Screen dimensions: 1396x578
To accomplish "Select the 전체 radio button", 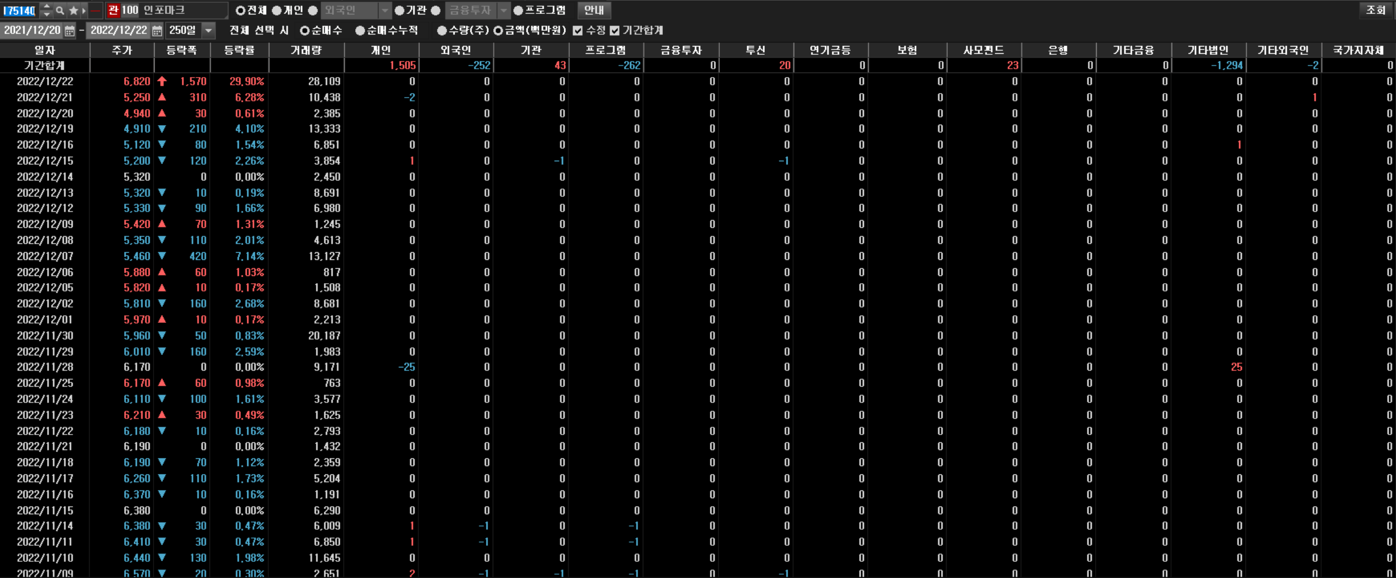I will click(x=241, y=10).
